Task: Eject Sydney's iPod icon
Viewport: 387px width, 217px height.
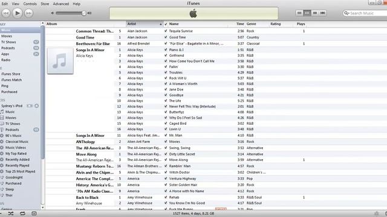Action: point(36,106)
